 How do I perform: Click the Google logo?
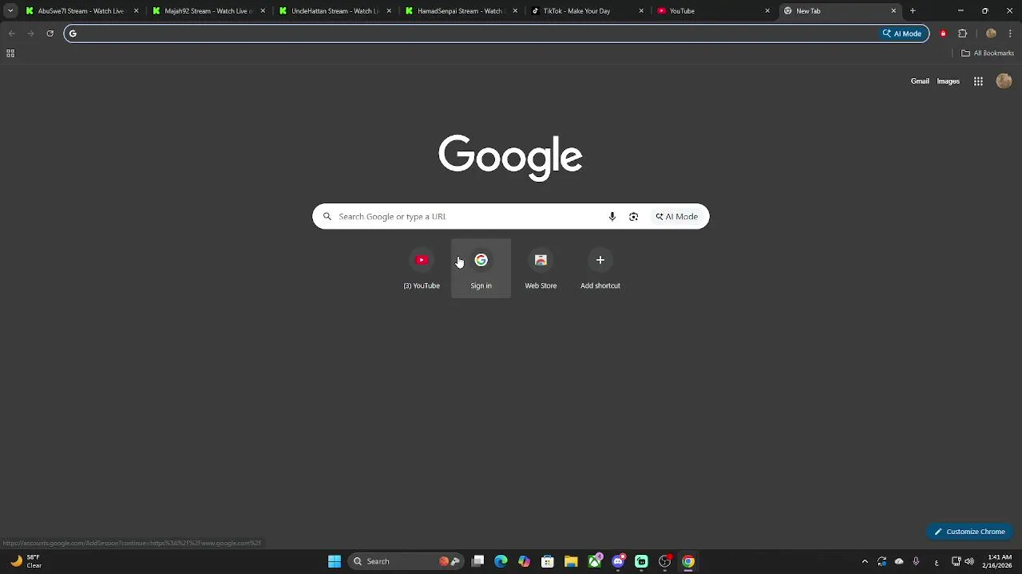point(510,157)
